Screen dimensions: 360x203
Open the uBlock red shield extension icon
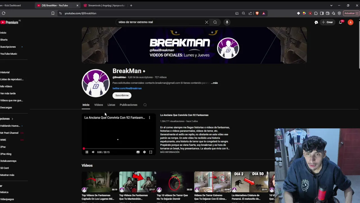pos(310,13)
